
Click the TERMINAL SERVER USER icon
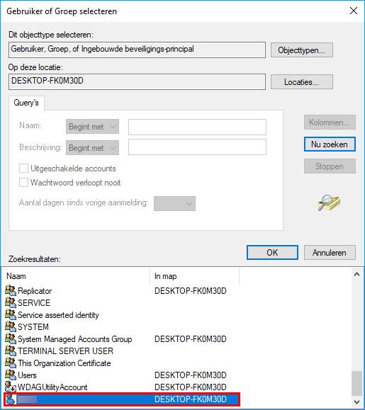(x=11, y=351)
